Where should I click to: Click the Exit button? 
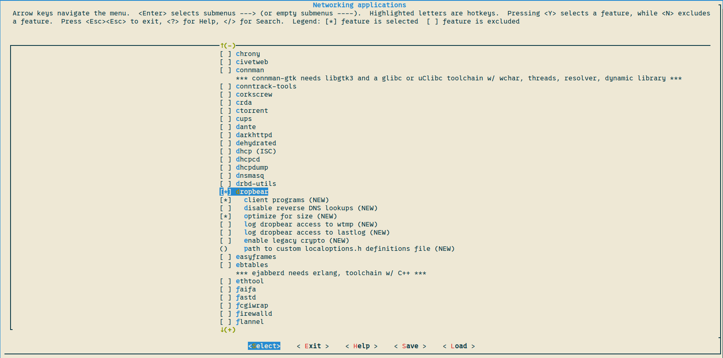[313, 346]
